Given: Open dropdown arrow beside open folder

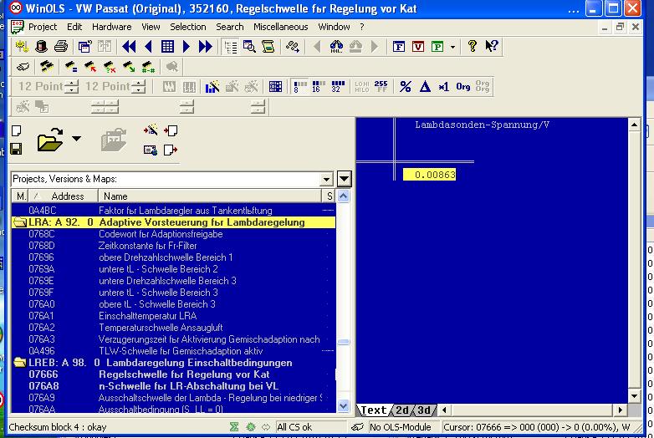Looking at the screenshot, I should tap(76, 139).
